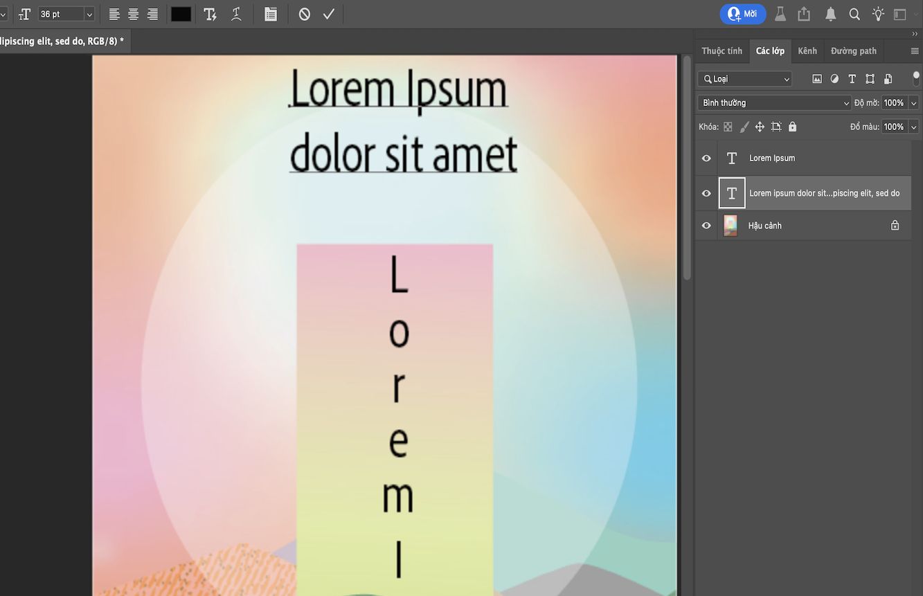The image size is (923, 596).
Task: Filter layers by text using T icon
Action: point(852,78)
